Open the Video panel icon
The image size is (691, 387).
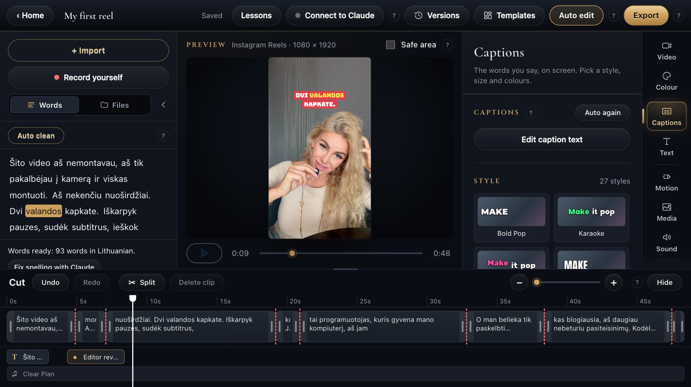(666, 51)
